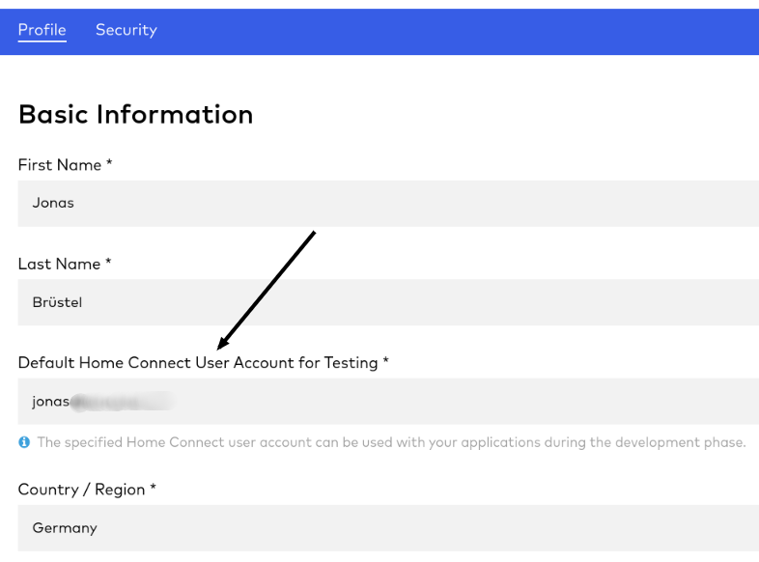Click the required asterisk beside Last Name
Viewport: 759px width, 562px height.
coord(108,263)
